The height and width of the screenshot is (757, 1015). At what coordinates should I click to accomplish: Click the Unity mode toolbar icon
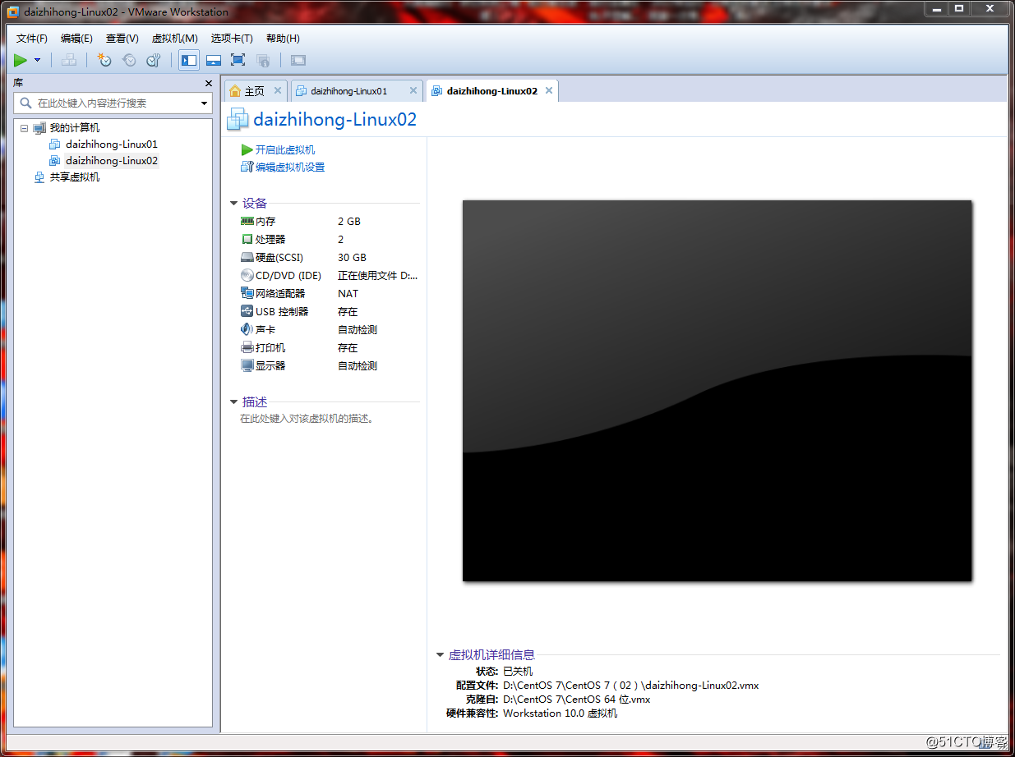point(263,60)
